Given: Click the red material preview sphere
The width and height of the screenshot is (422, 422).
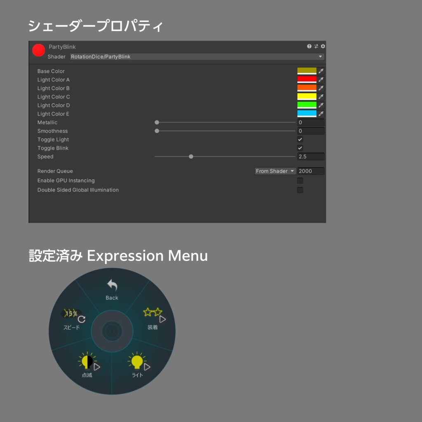Looking at the screenshot, I should 38,50.
